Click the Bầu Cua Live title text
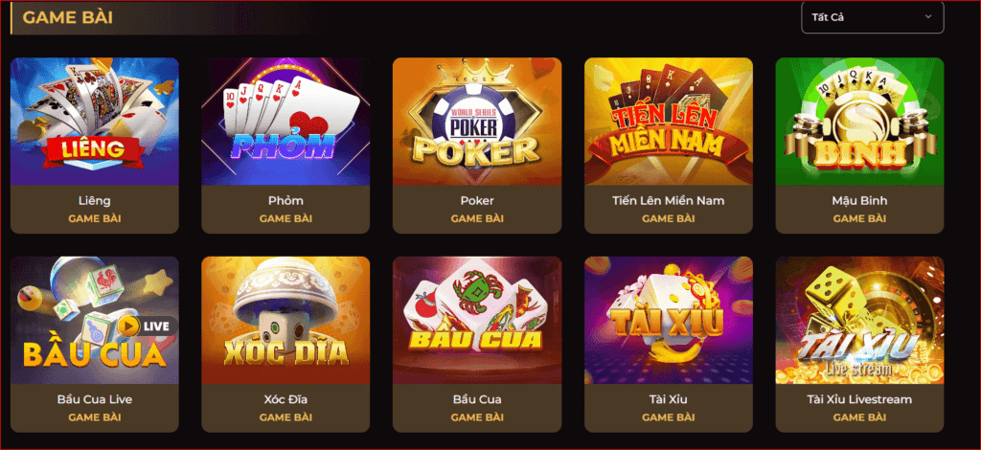981x450 pixels. click(95, 399)
